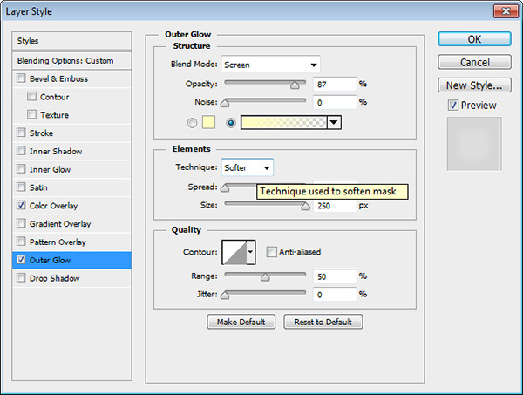Toggle the Anti-aliased checkbox

coord(271,252)
